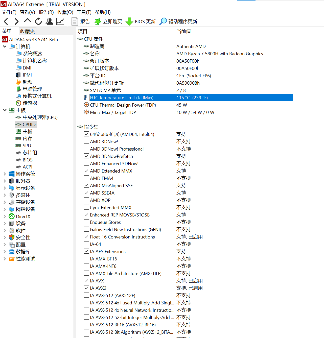Open the graph chart icon in the toolbar
324x338 pixels.
(60, 21)
